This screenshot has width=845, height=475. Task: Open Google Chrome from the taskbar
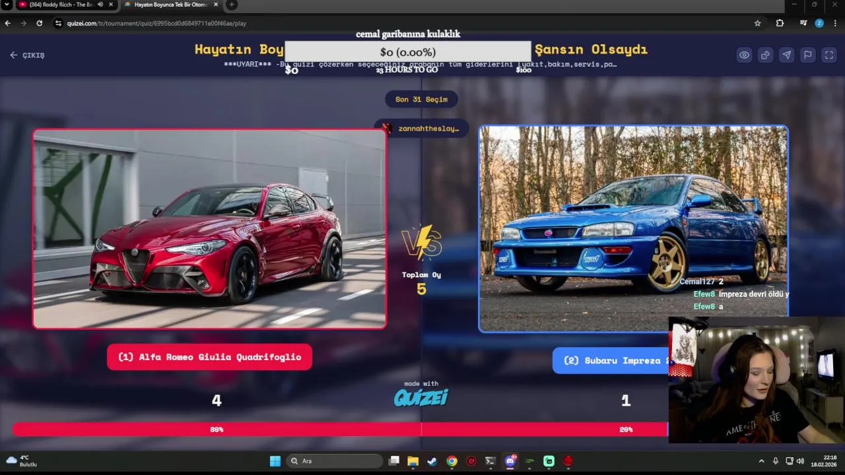tap(452, 461)
